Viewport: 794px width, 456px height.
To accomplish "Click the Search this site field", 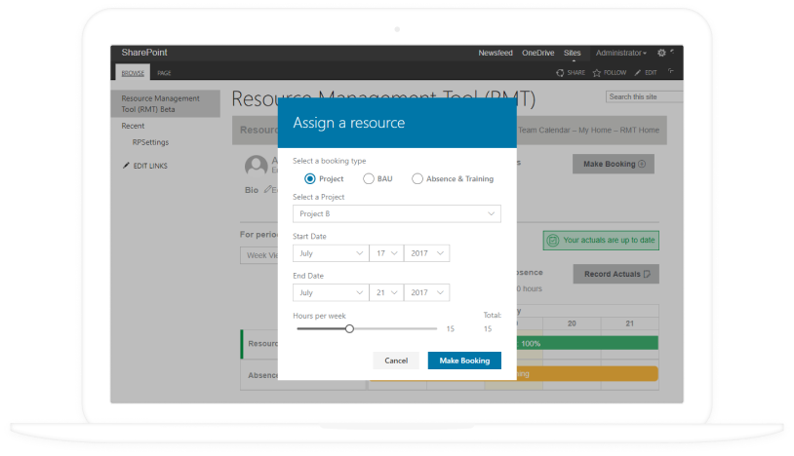I will [x=644, y=96].
